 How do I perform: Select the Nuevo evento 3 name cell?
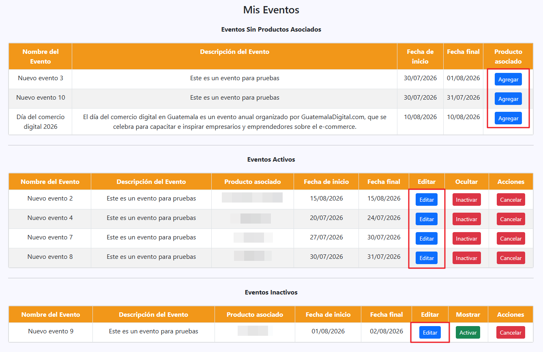(x=41, y=79)
